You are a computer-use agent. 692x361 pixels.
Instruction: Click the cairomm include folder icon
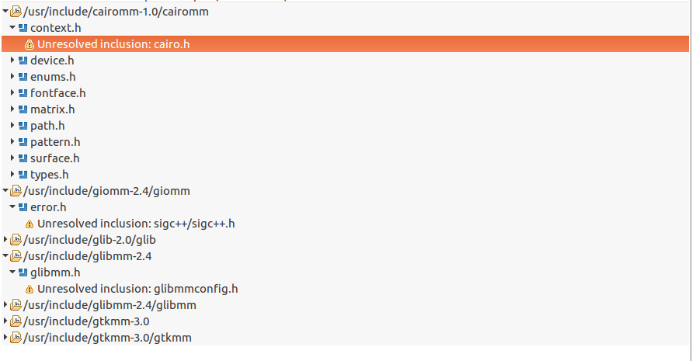16,12
